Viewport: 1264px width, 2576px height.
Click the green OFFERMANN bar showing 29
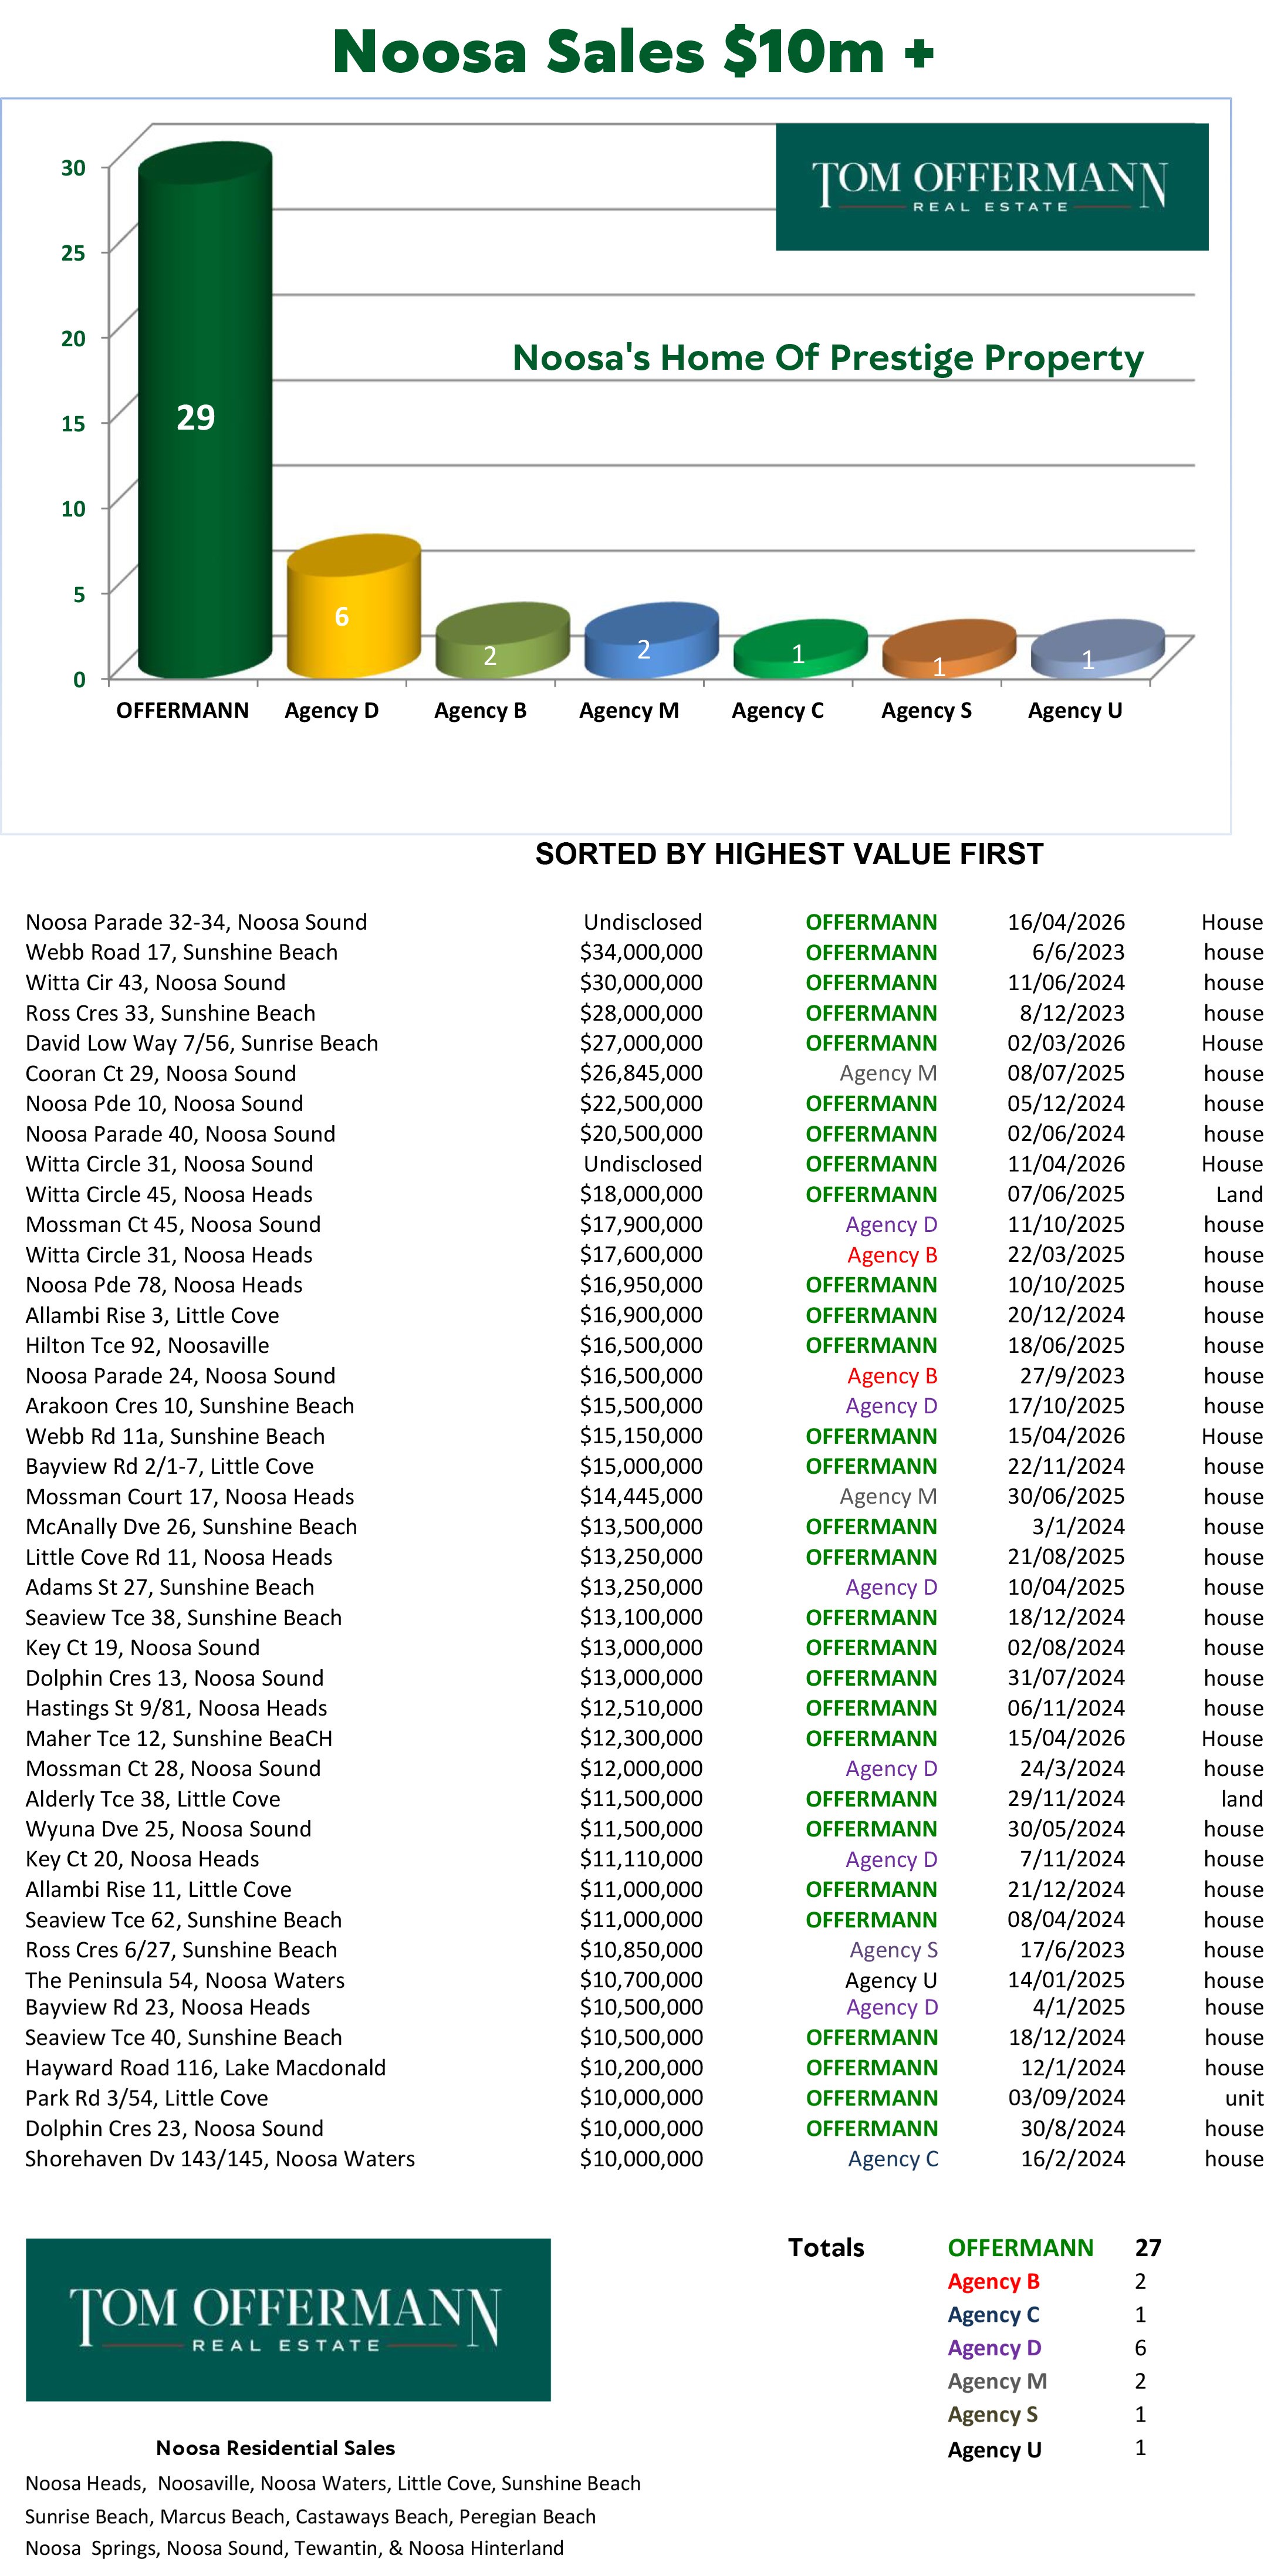[204, 412]
